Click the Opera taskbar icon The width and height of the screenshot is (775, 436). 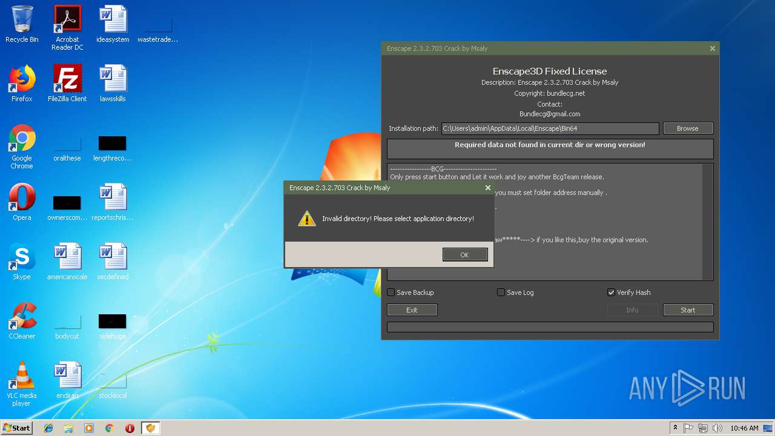pos(130,428)
